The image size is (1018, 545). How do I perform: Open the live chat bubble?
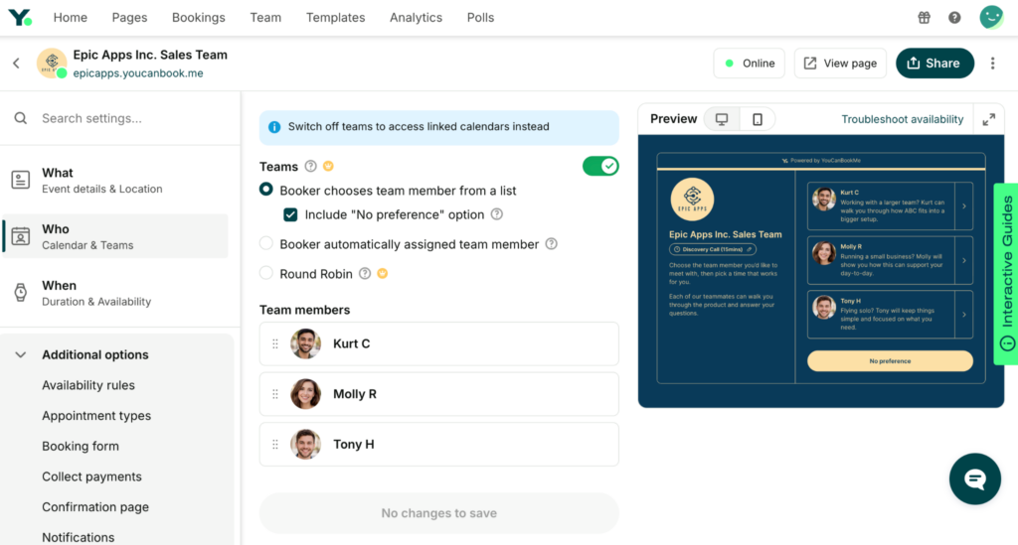coord(974,478)
